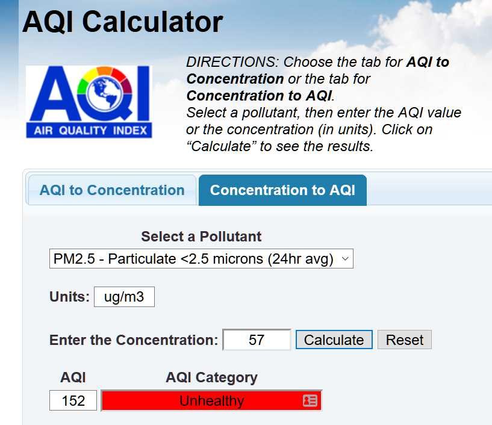Click the AIR QUALITY INDEX banner under logo
492x425 pixels.
[89, 130]
